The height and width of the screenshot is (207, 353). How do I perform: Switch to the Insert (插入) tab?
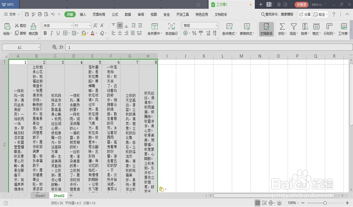pyautogui.click(x=83, y=14)
